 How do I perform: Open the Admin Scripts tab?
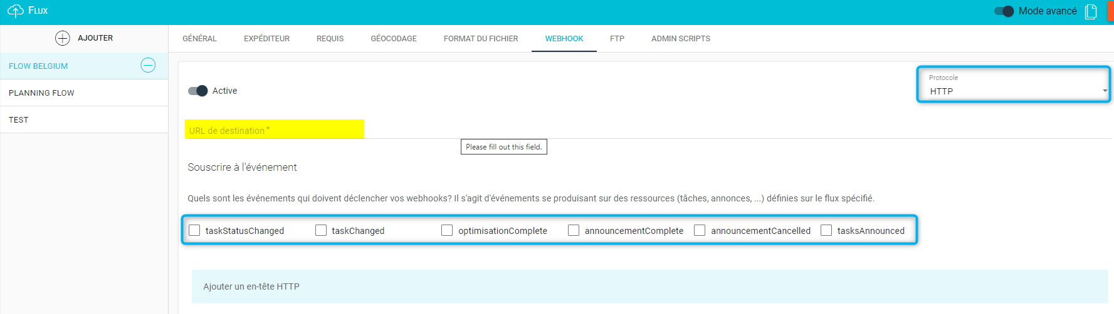681,39
